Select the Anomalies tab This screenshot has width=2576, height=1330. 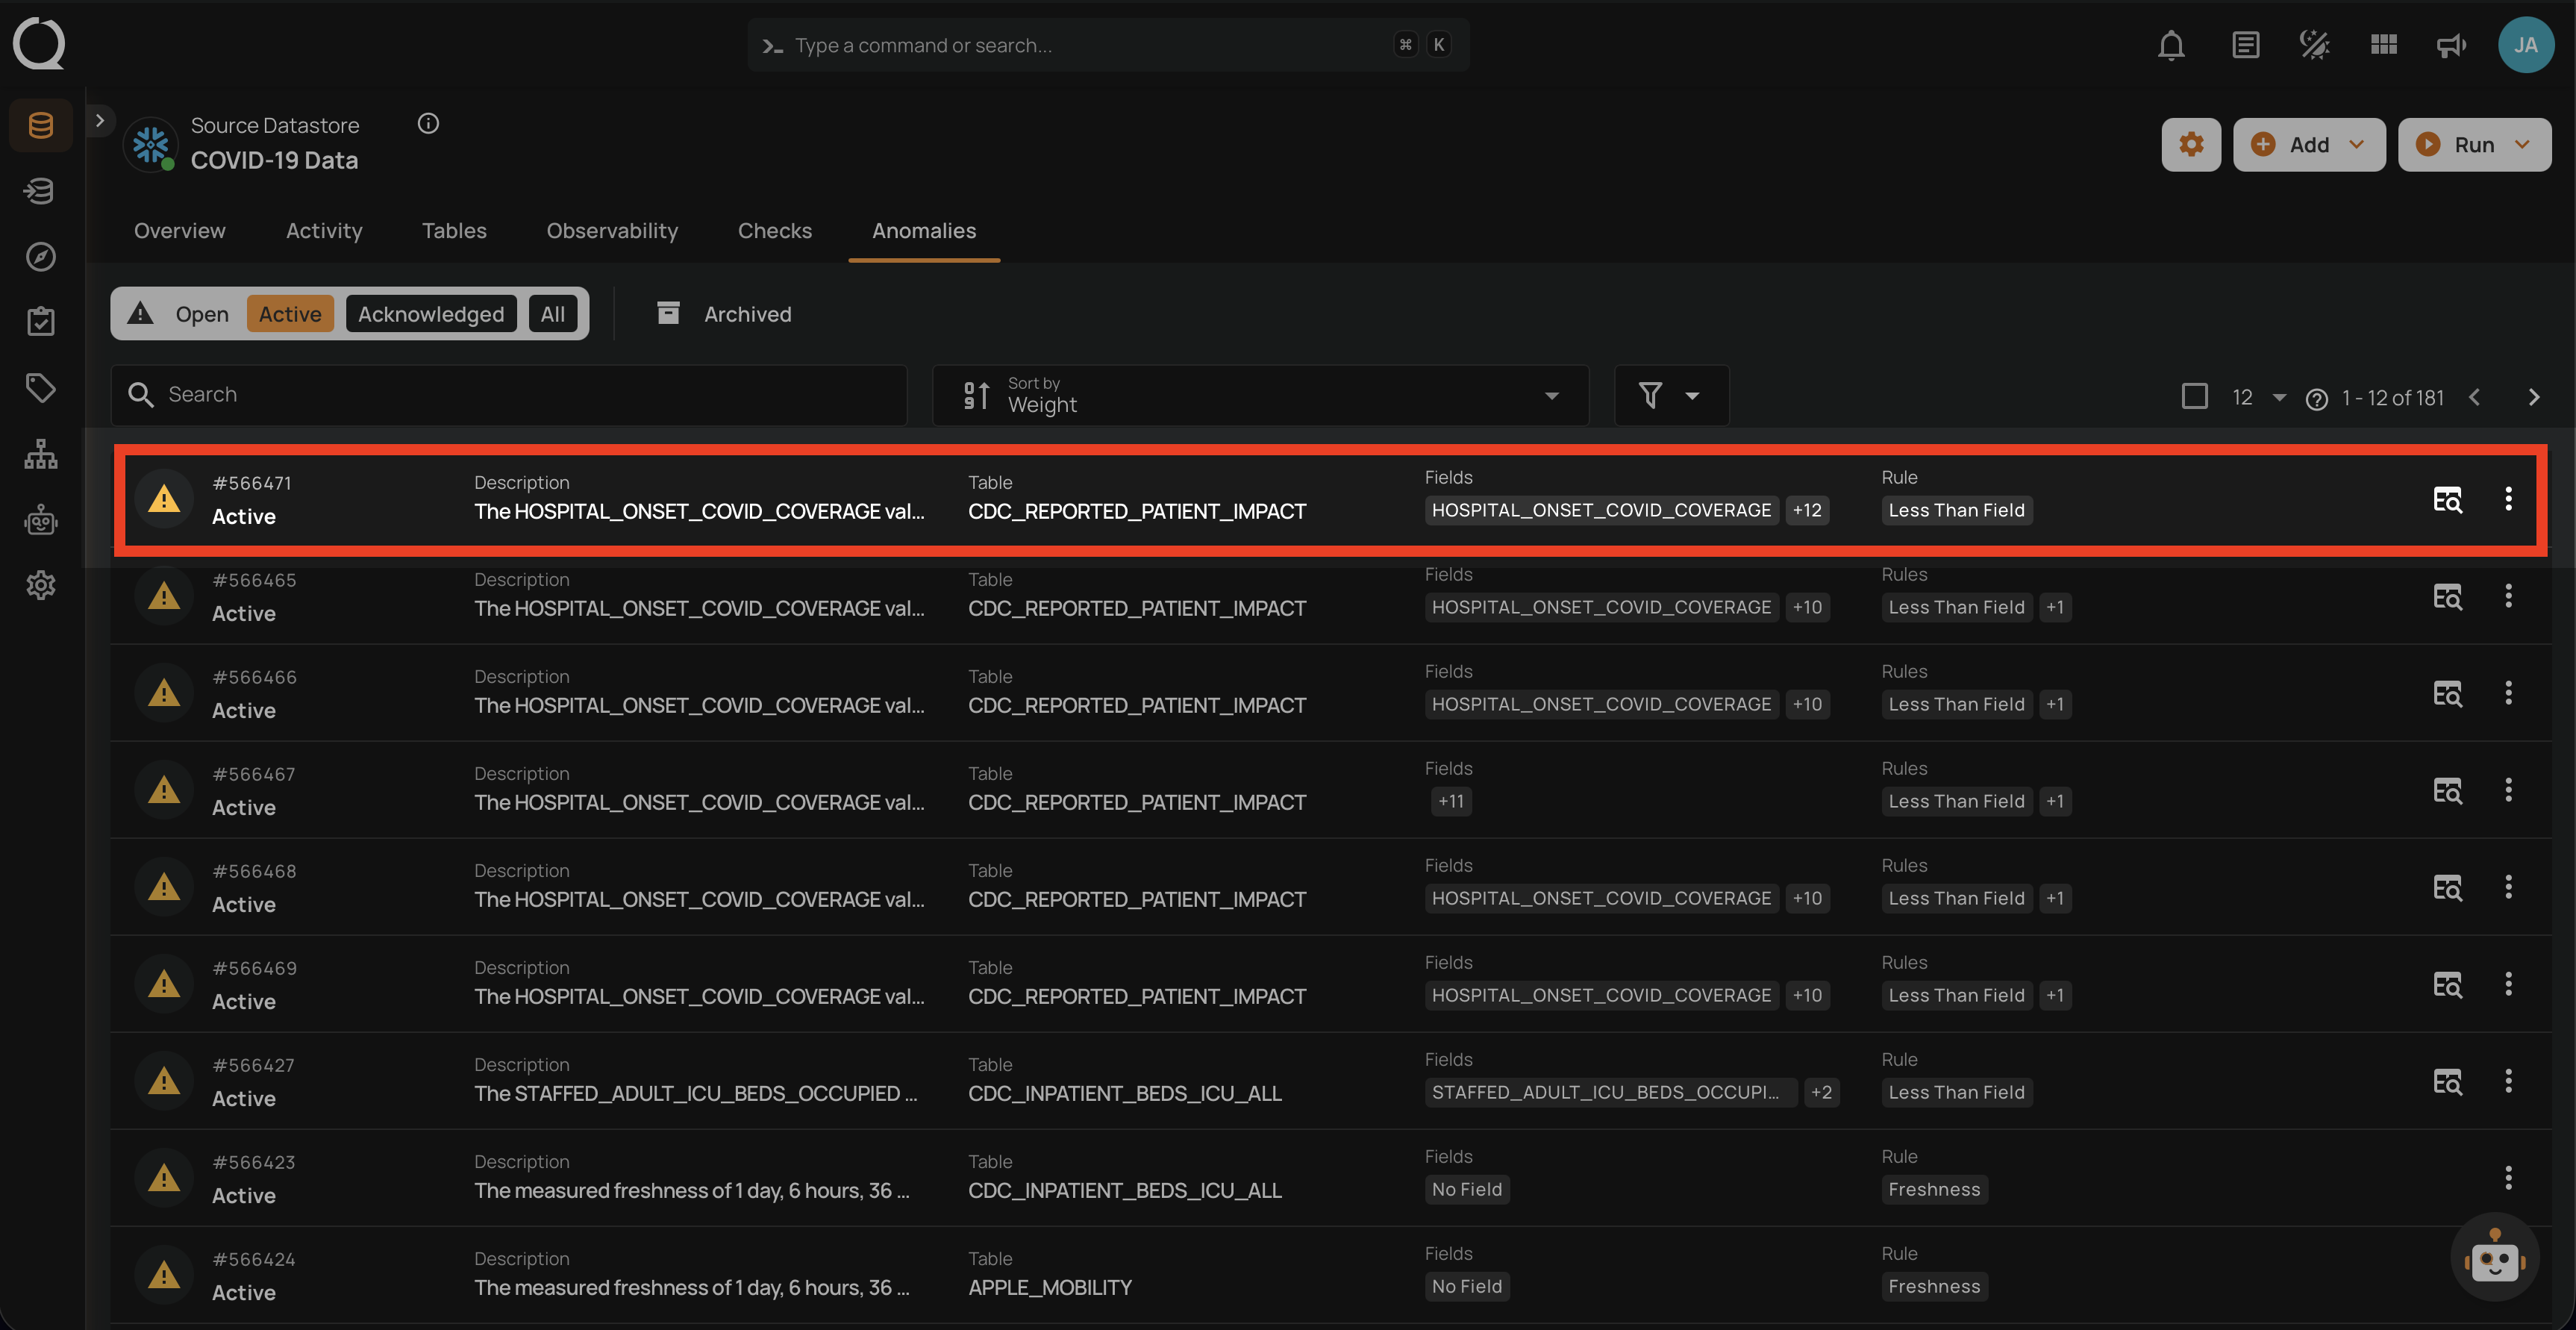[x=924, y=231]
